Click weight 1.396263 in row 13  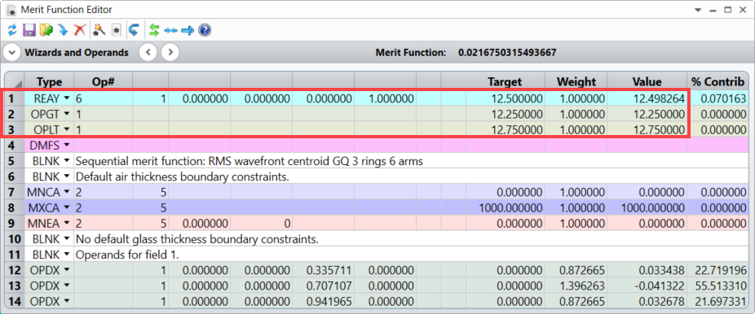(x=576, y=286)
